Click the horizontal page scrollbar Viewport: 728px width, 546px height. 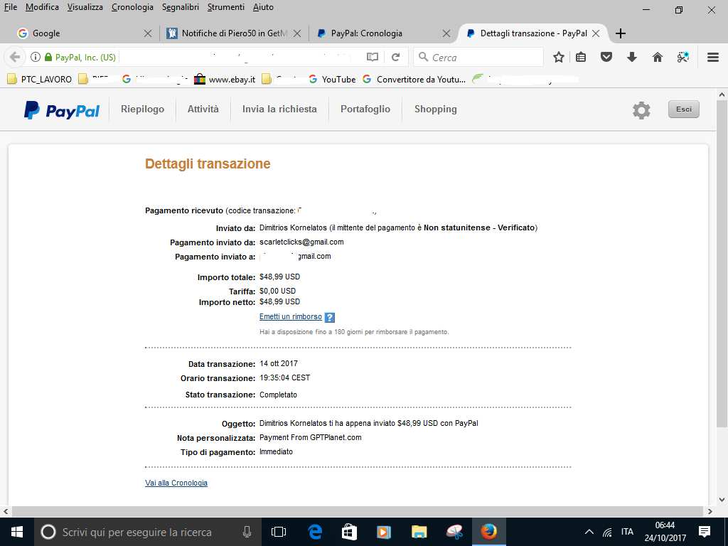[x=358, y=511]
